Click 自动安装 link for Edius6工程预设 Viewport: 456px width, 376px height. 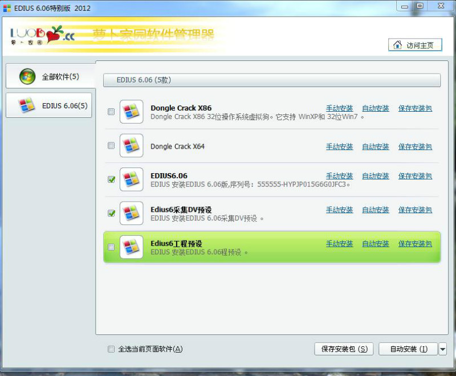coord(376,244)
